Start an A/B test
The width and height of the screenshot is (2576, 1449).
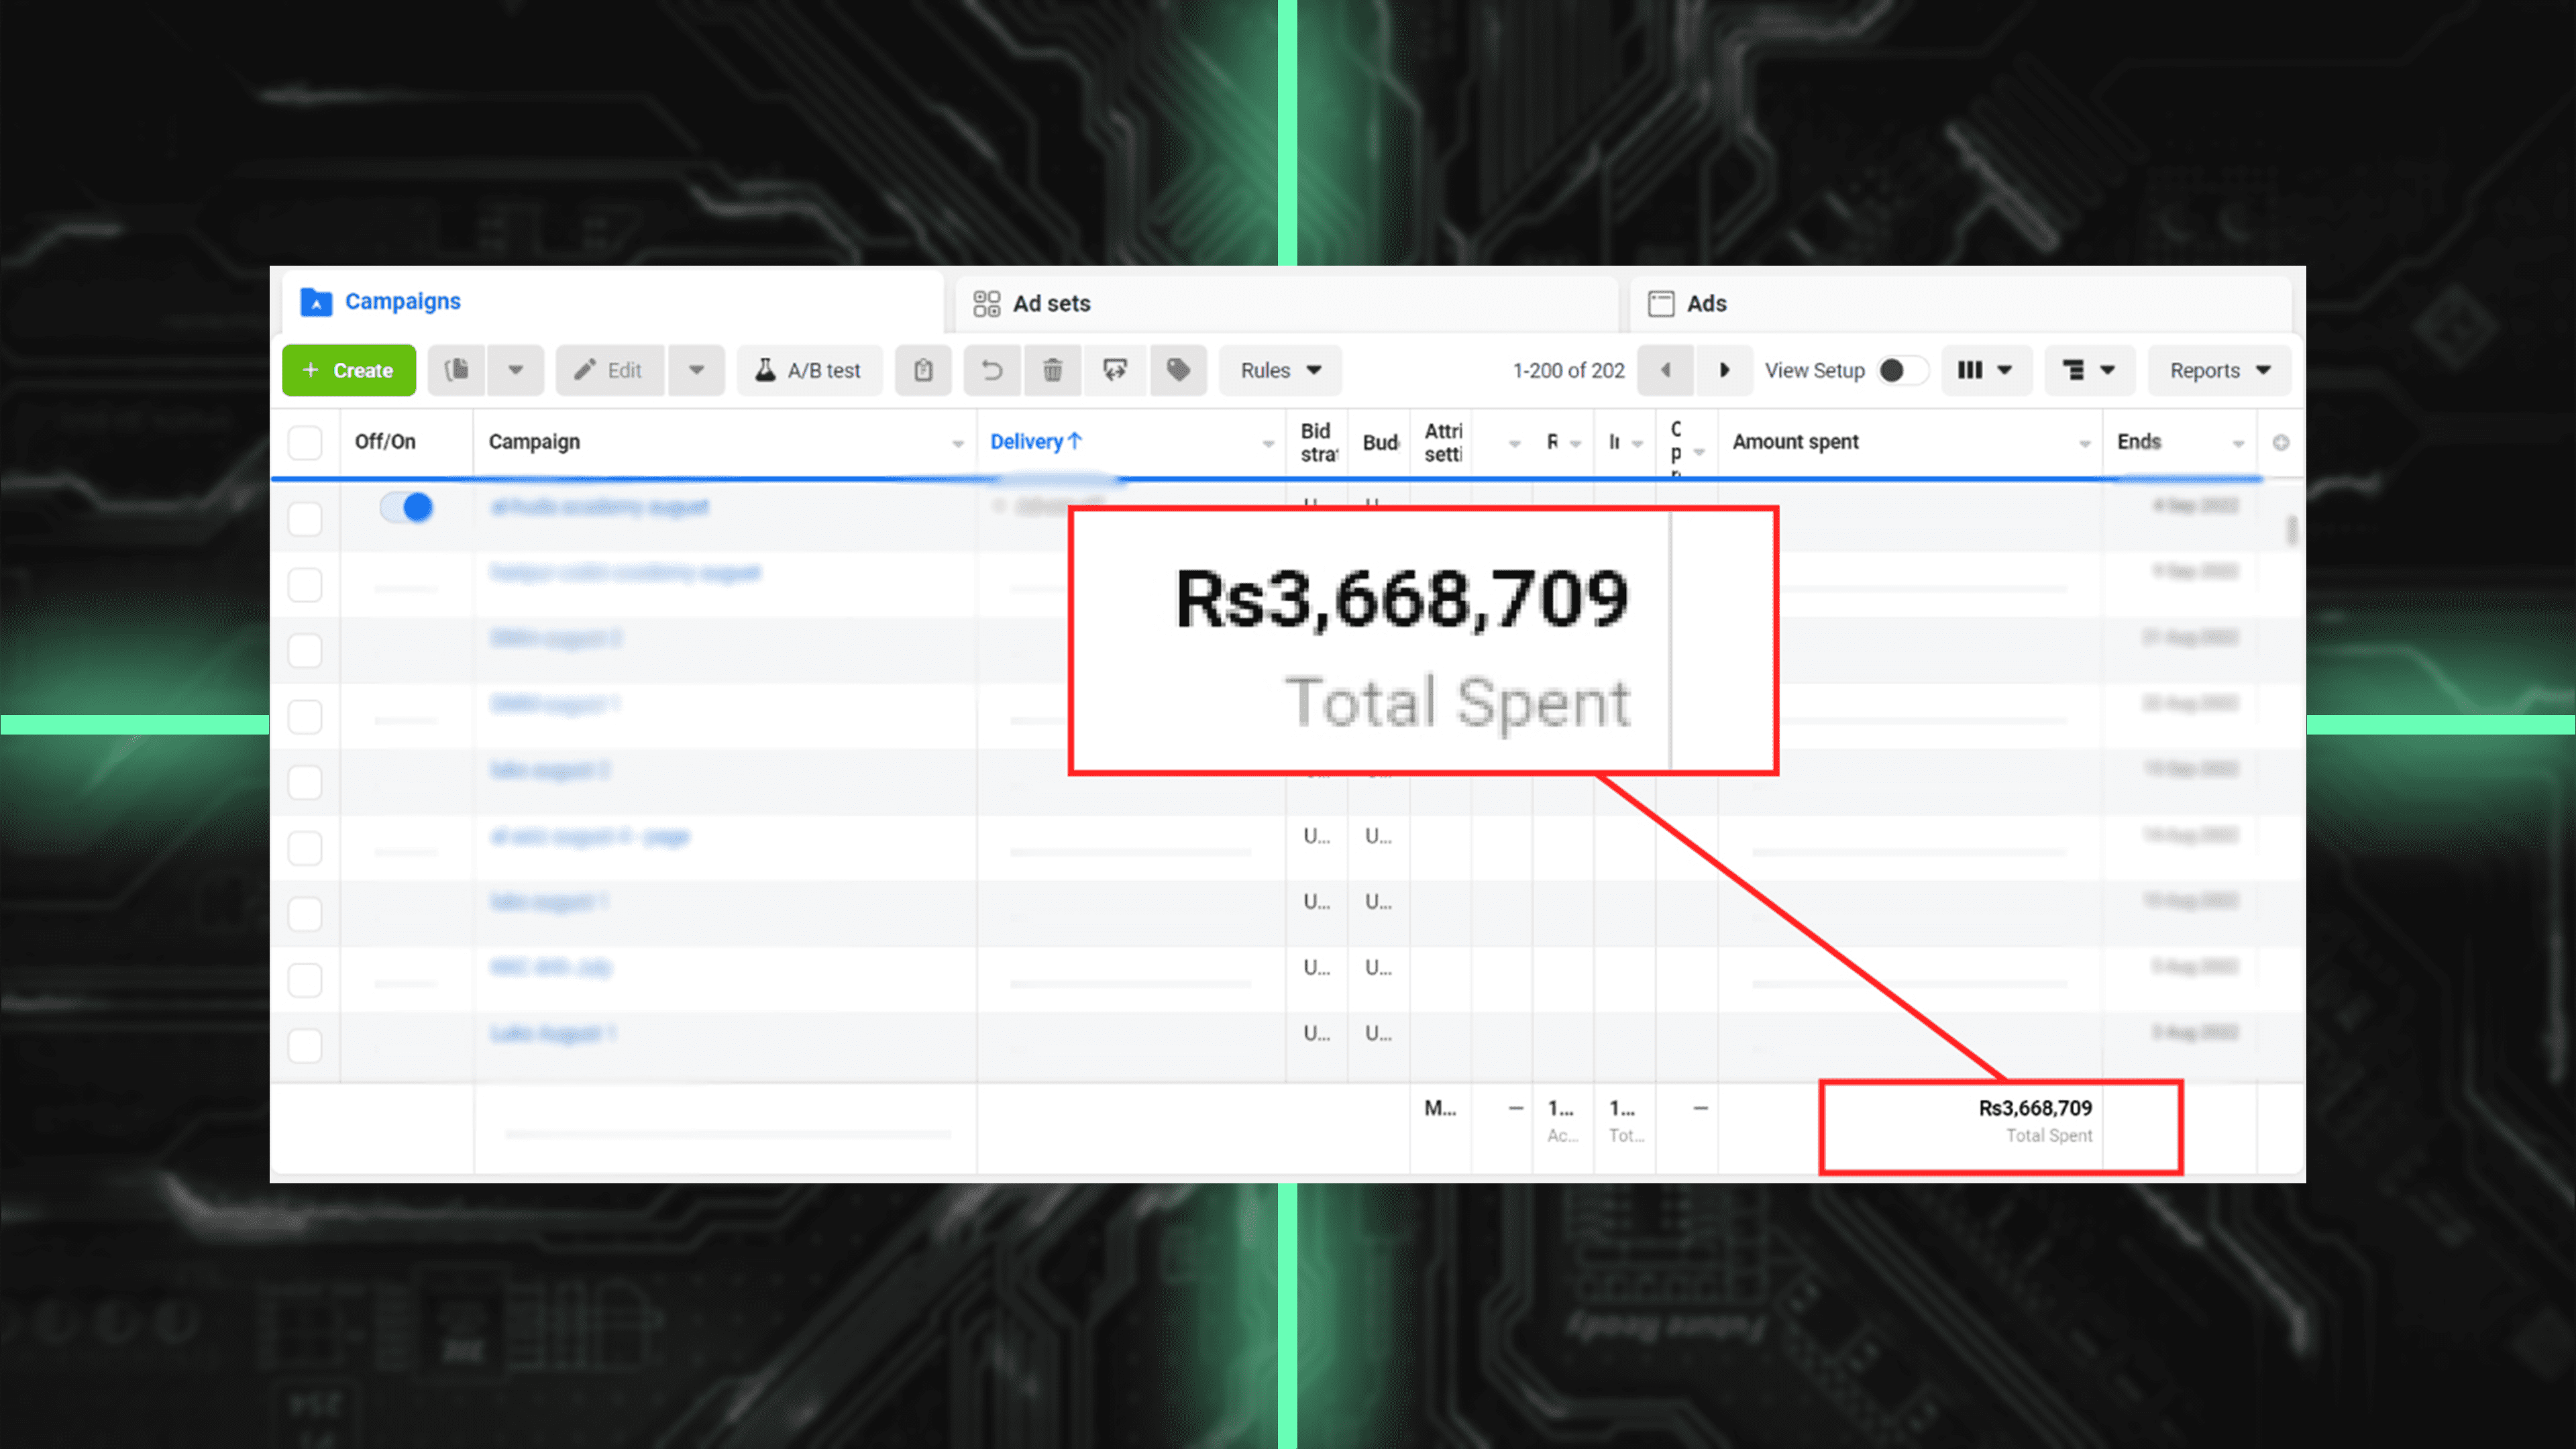pos(809,370)
